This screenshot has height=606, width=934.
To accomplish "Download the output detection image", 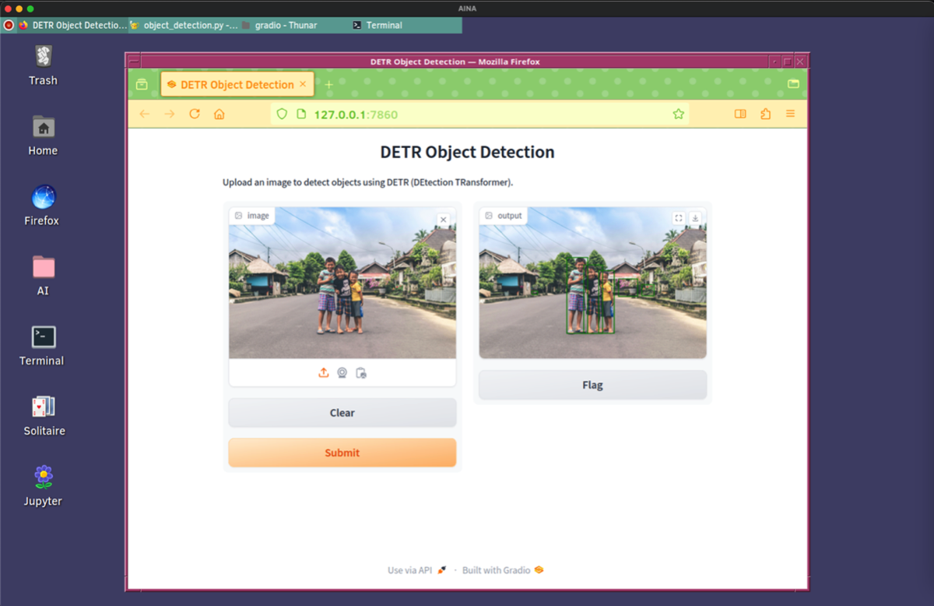I will point(695,218).
